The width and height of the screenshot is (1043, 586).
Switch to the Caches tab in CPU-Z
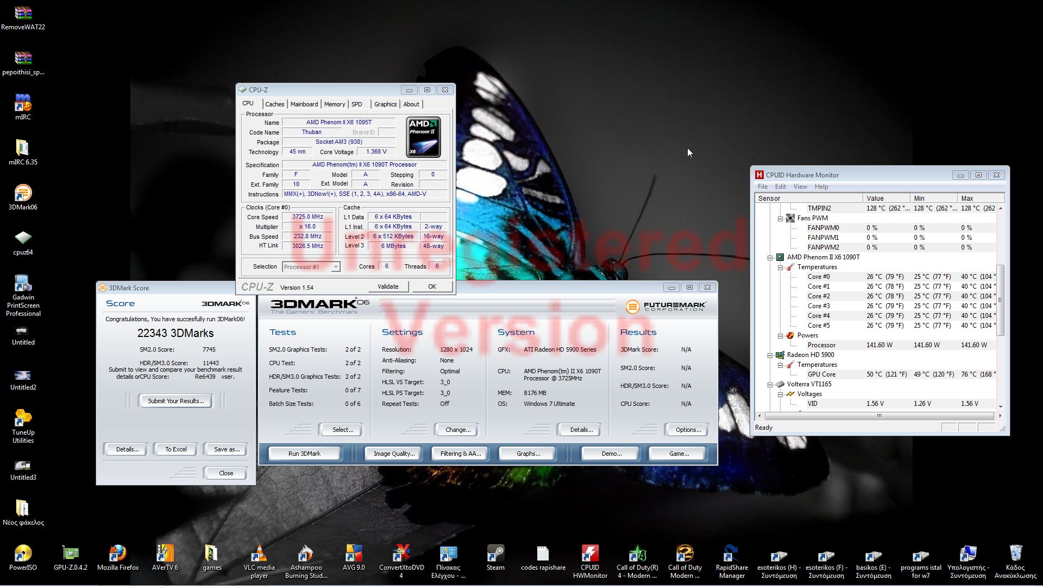[274, 104]
